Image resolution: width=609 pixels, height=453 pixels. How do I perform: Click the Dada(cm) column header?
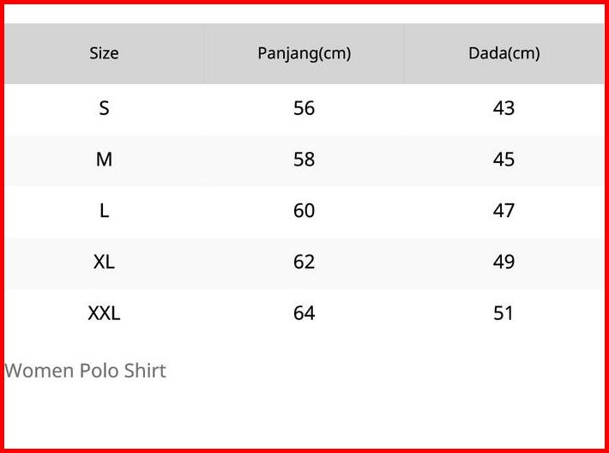[503, 53]
